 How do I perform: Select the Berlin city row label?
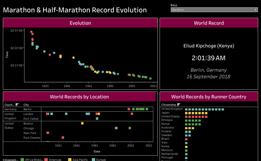pos(28,109)
